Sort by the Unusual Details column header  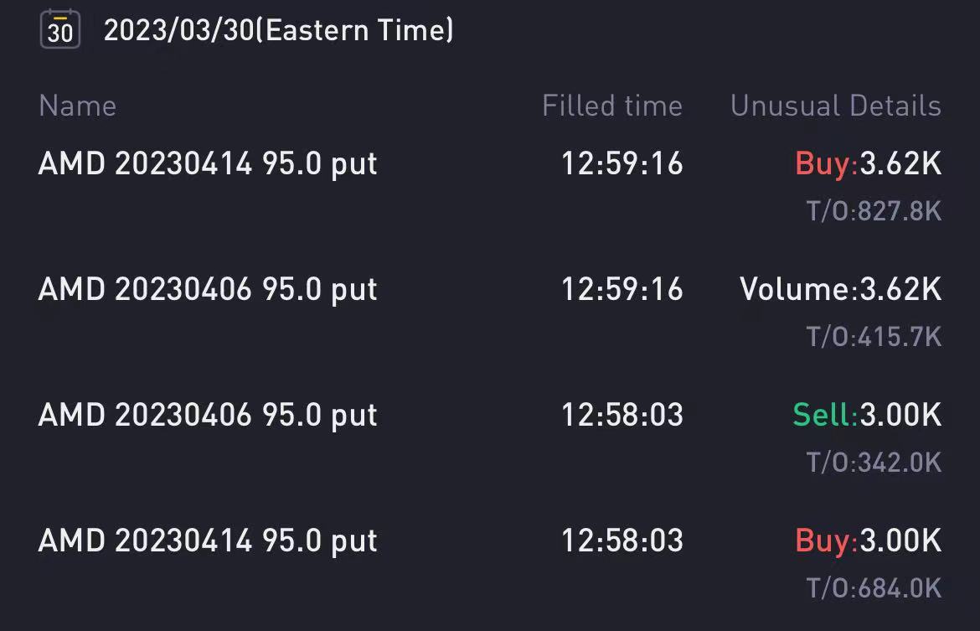pos(836,106)
